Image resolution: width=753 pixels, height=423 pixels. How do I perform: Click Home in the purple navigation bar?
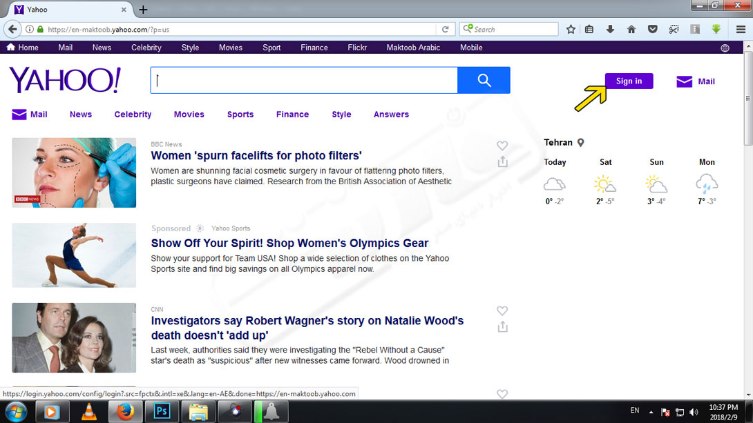pyautogui.click(x=23, y=48)
